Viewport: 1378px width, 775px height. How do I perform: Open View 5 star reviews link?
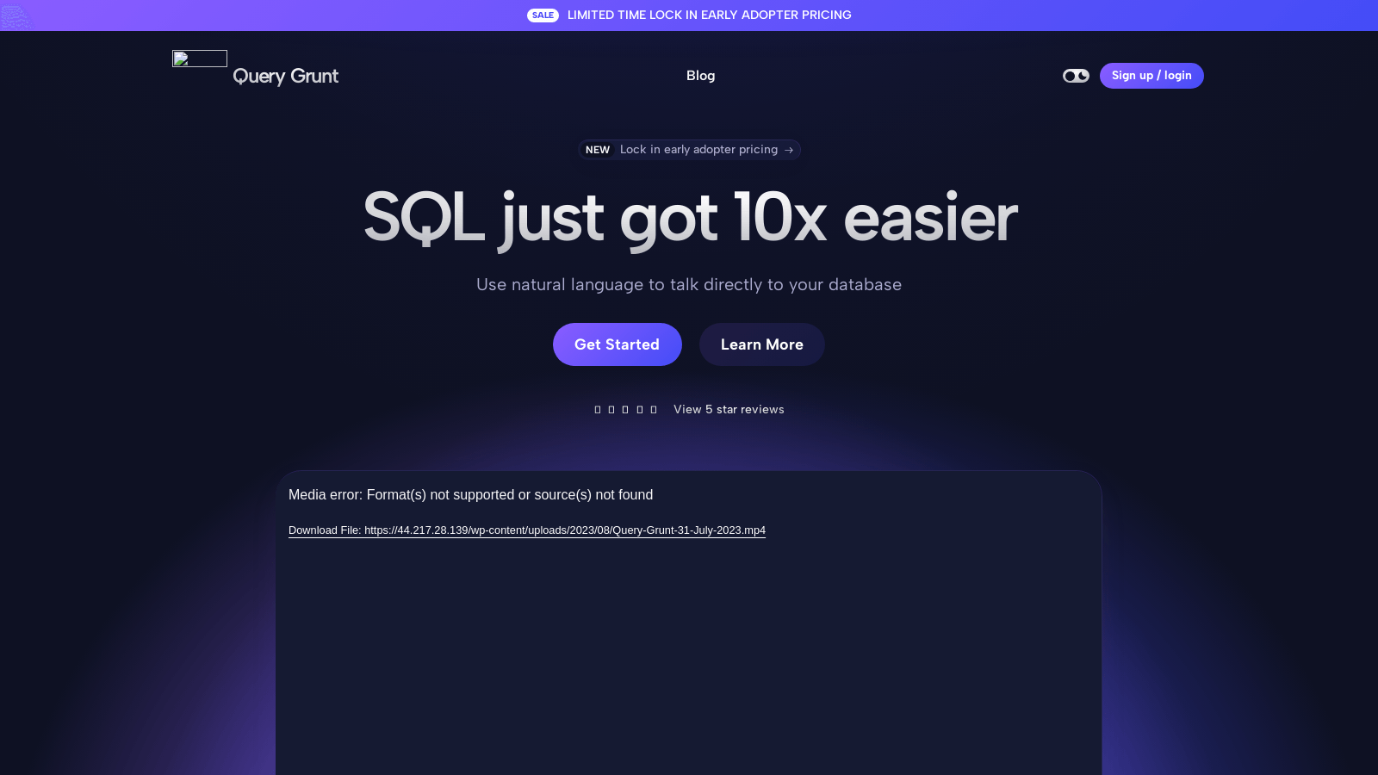coord(729,410)
